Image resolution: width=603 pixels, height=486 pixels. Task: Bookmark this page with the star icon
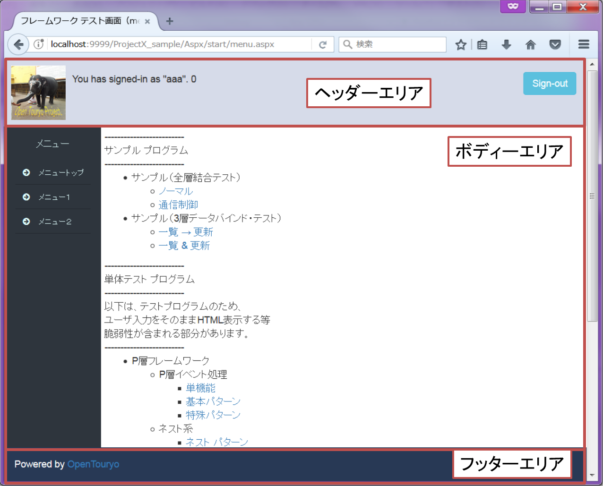tap(461, 44)
